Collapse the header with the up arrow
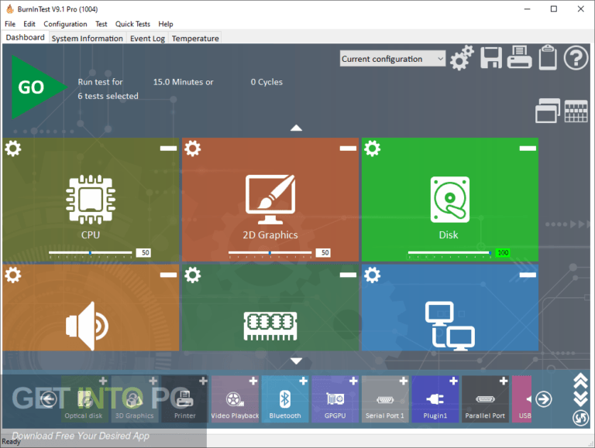This screenshot has height=448, width=595. [296, 128]
